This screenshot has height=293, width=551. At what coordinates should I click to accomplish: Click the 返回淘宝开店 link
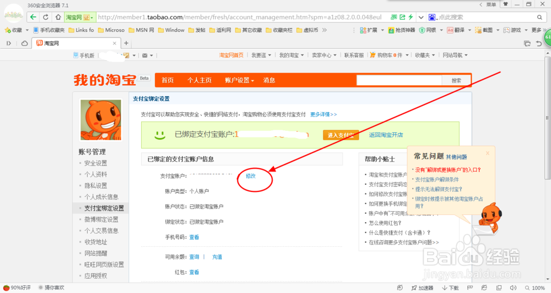pos(386,135)
